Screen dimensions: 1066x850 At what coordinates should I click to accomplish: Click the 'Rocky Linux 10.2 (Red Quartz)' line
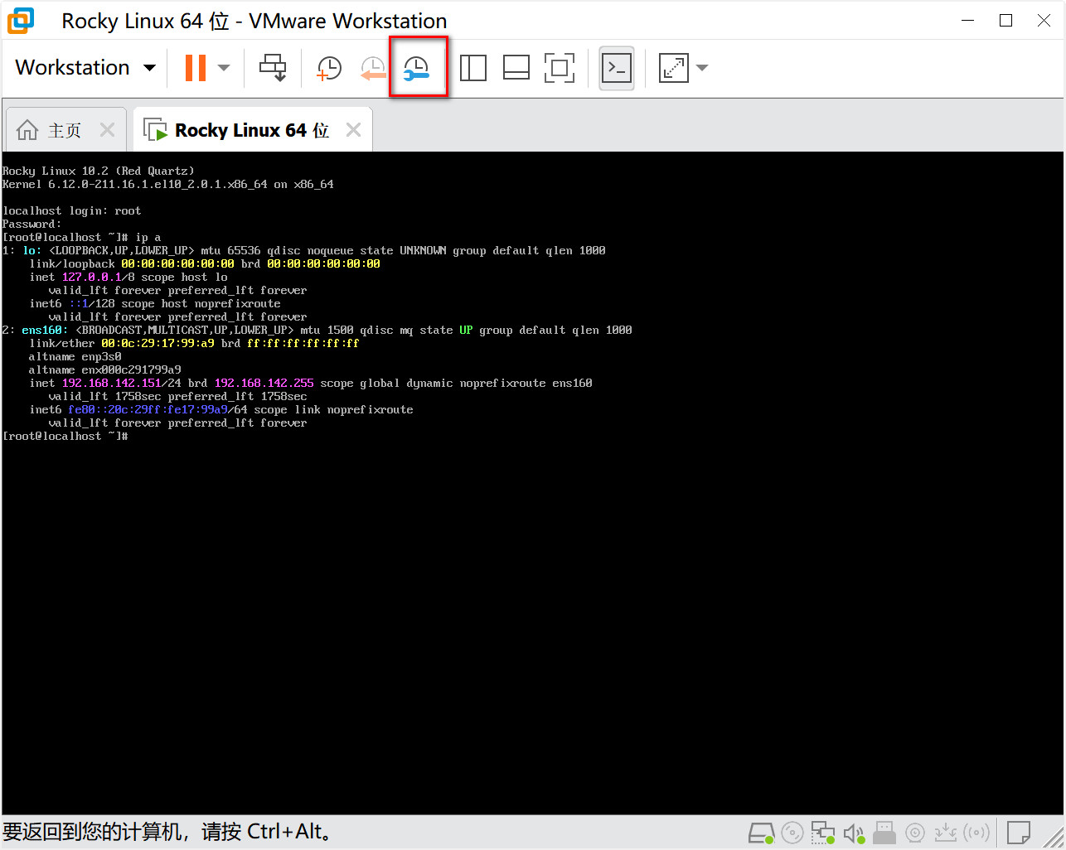98,171
